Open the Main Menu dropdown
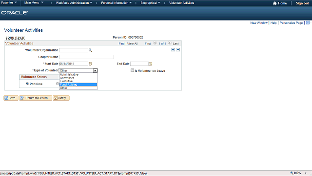This screenshot has width=312, height=176. coord(34,3)
